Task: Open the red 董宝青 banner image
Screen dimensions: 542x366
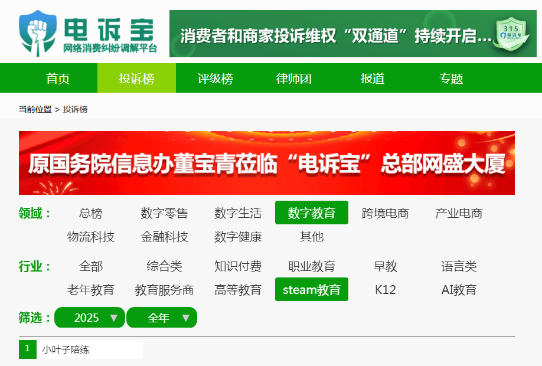Action: point(266,163)
